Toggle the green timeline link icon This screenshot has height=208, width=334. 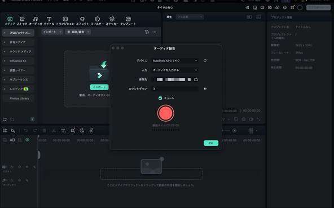(x=28, y=140)
